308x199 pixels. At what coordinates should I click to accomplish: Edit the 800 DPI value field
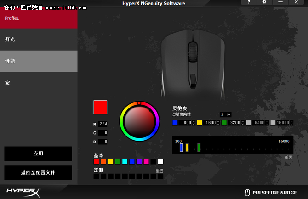click(x=185, y=123)
